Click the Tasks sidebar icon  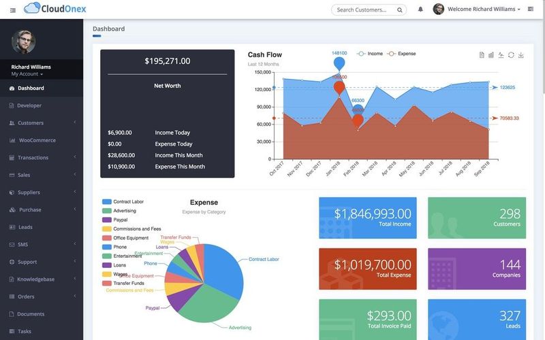tap(12, 331)
